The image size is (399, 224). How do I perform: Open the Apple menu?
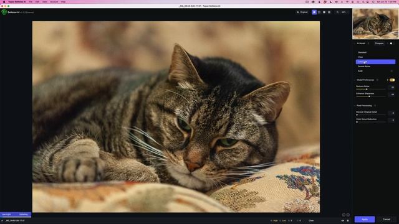4,2
